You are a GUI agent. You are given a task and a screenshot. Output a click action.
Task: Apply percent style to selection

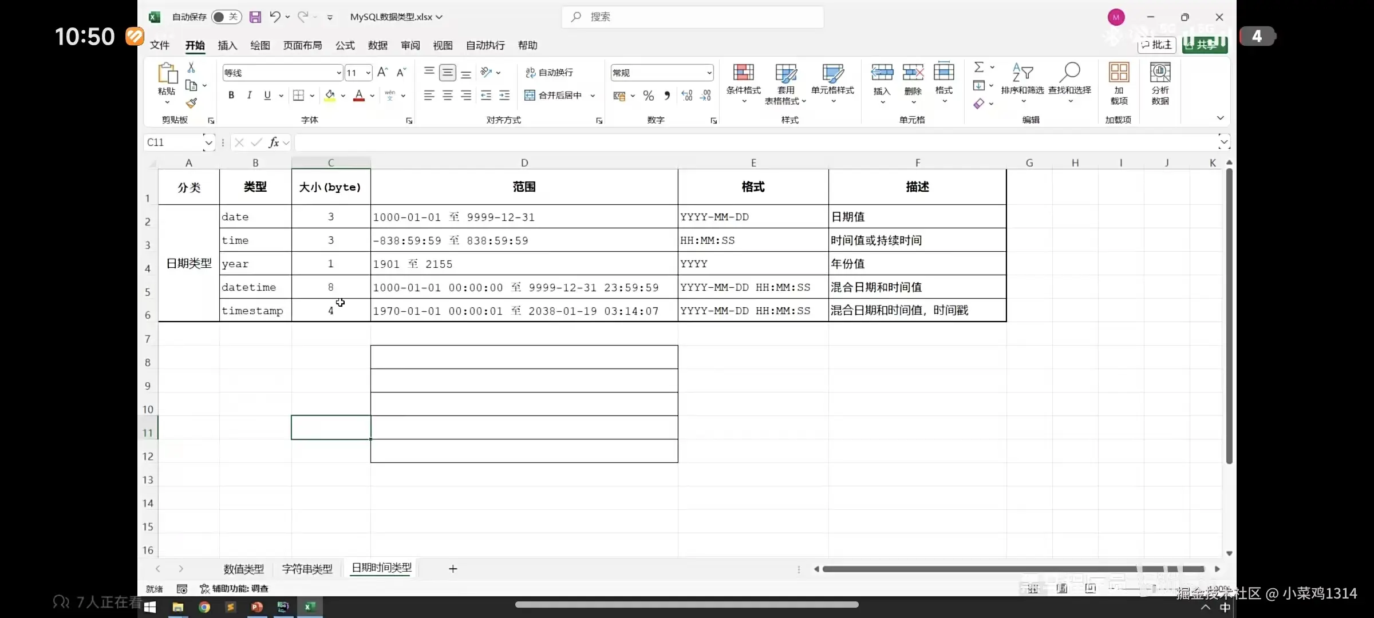tap(648, 95)
